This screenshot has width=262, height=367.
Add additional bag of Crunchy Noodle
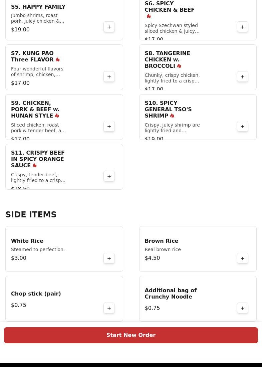243,308
